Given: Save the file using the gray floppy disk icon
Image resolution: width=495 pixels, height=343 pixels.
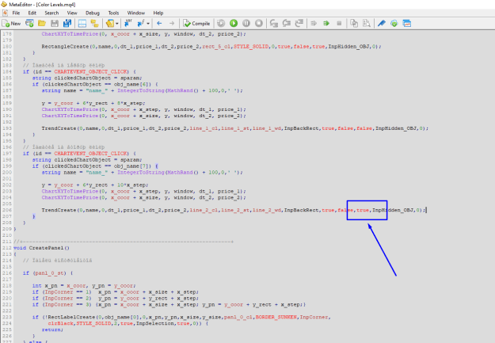Looking at the screenshot, I should coord(55,24).
